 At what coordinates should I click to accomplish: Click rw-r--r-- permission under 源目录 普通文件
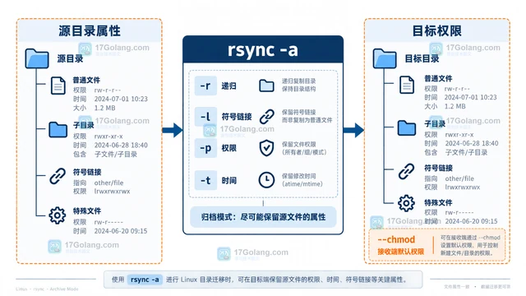pos(108,90)
